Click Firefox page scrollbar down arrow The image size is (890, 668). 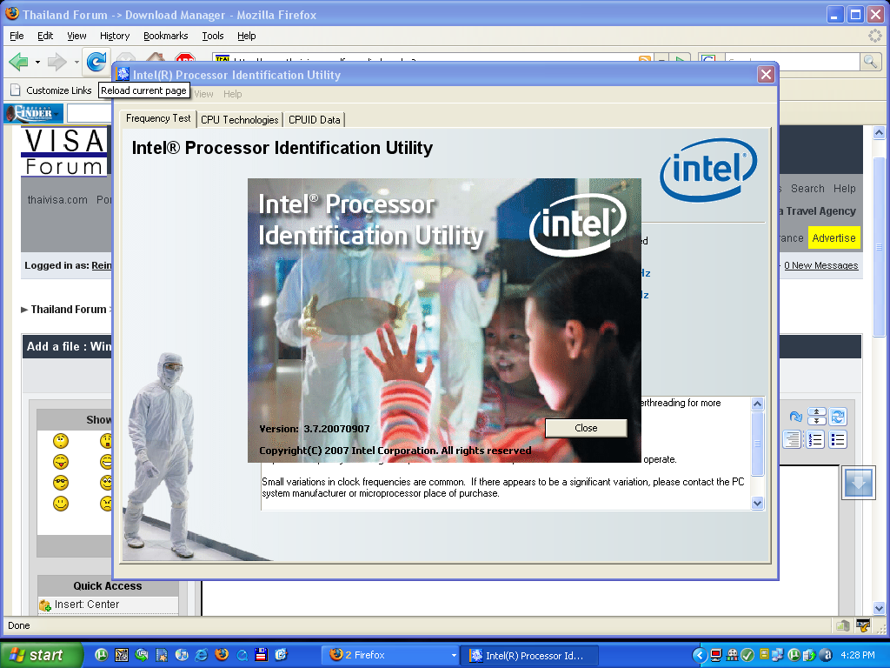pyautogui.click(x=879, y=608)
